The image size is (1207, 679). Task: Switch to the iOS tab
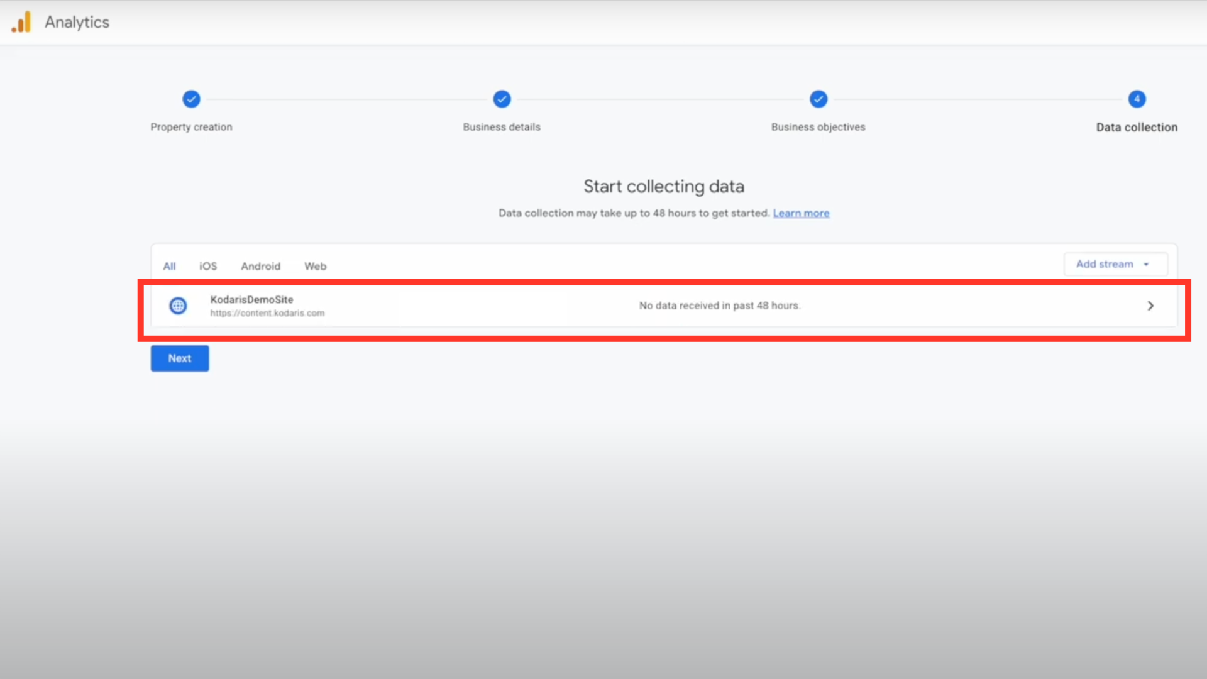coord(208,267)
